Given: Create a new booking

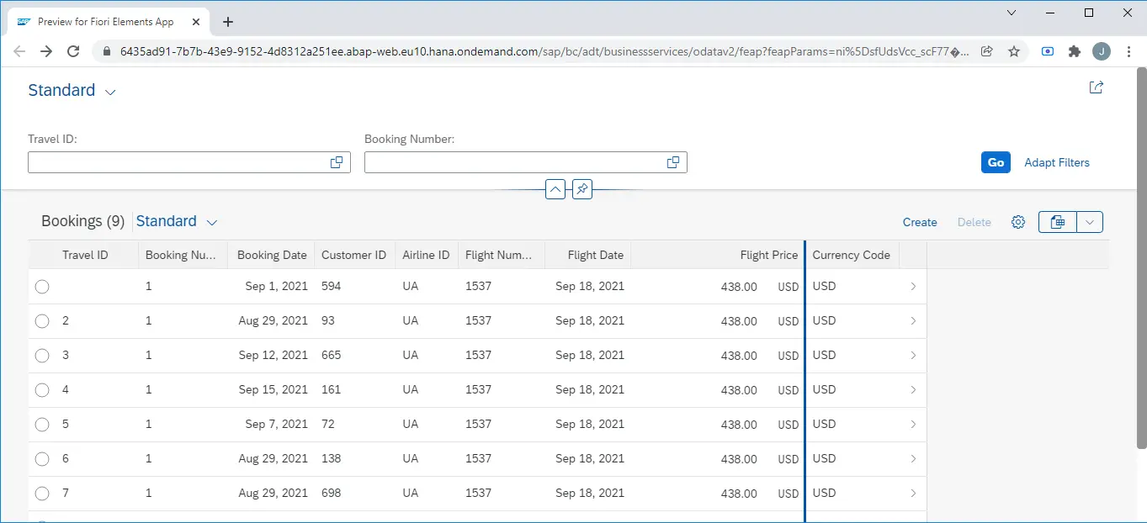Looking at the screenshot, I should (920, 222).
